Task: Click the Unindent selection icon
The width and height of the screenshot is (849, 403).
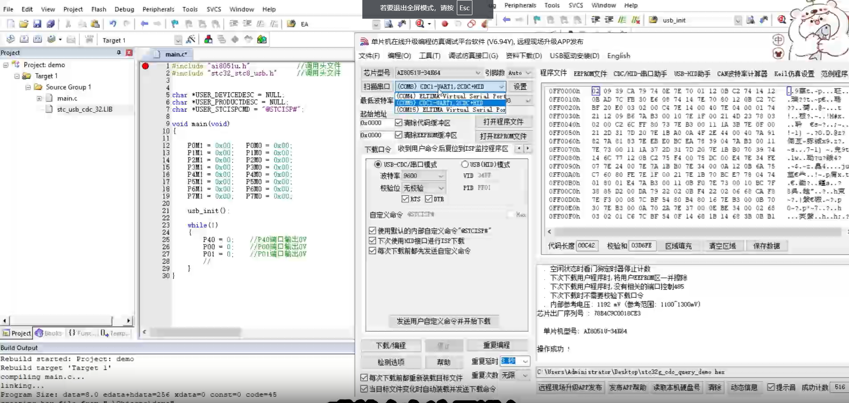Action: 247,24
